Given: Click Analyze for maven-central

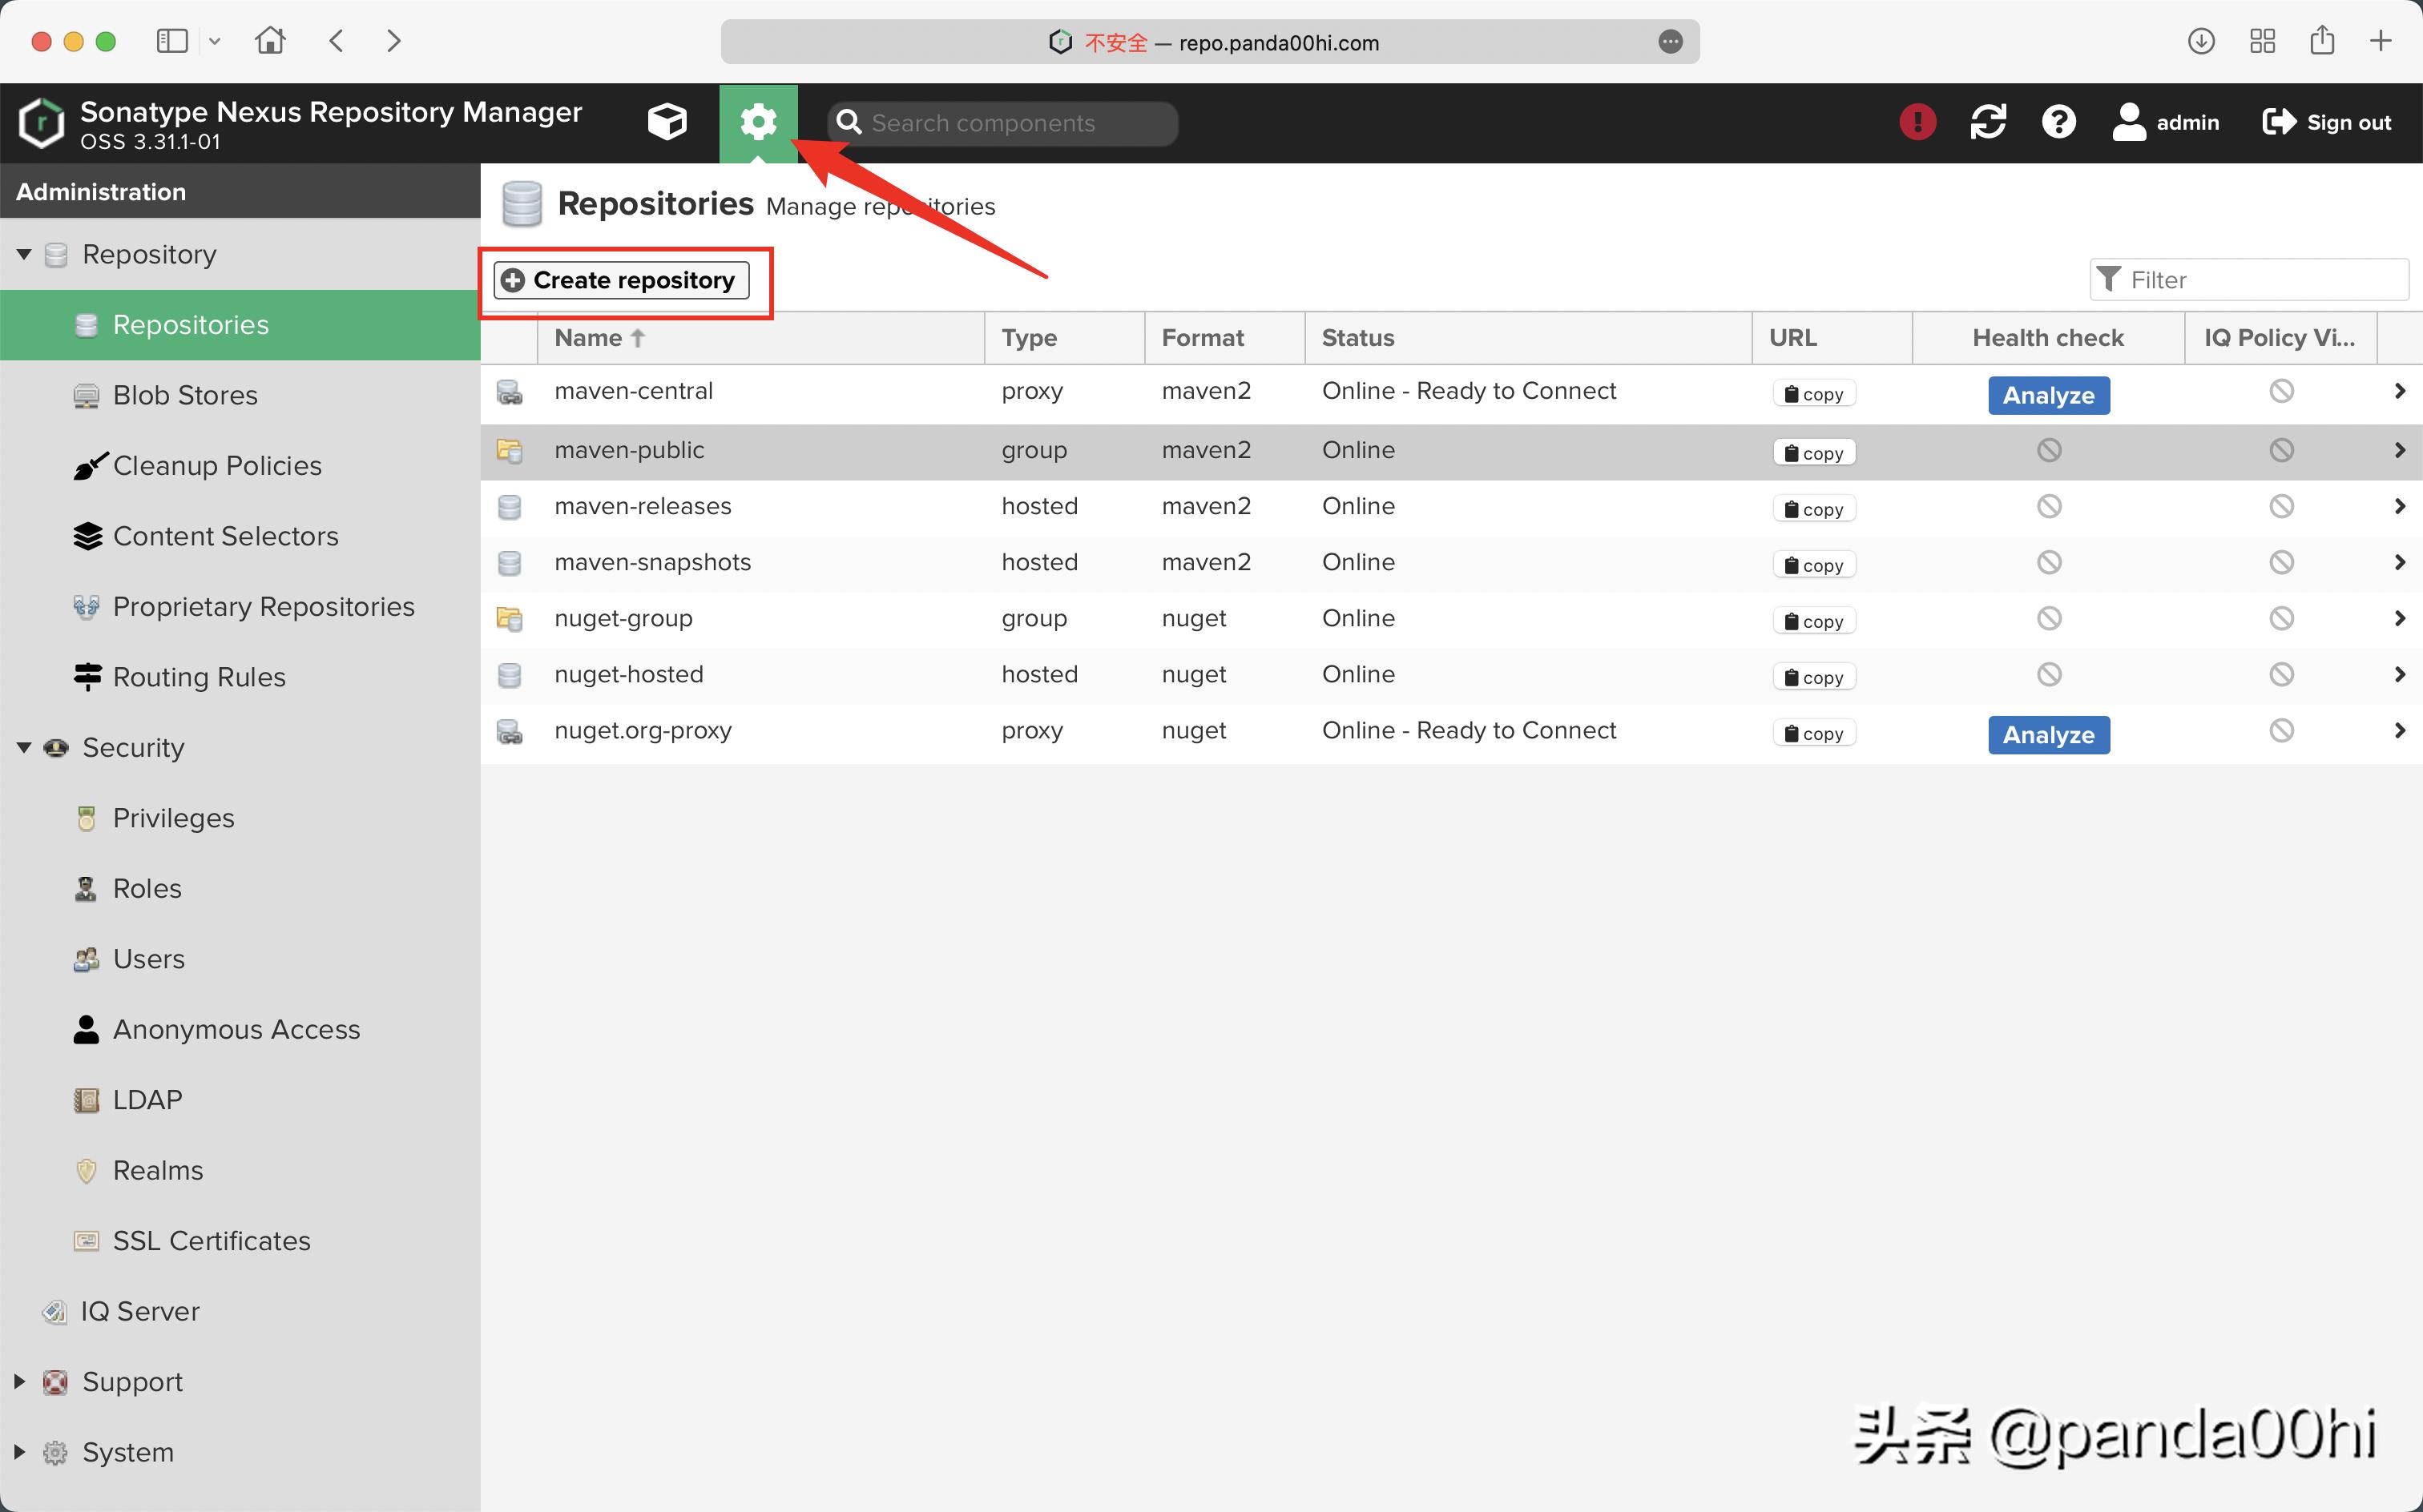Looking at the screenshot, I should (2048, 395).
